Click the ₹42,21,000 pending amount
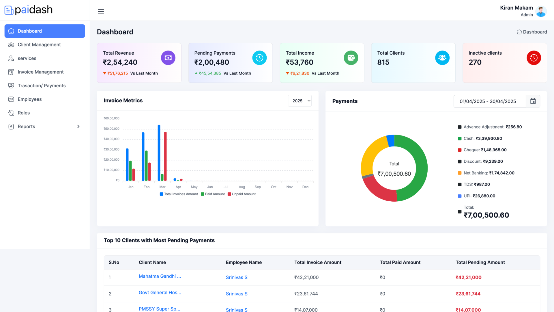 coord(469,278)
